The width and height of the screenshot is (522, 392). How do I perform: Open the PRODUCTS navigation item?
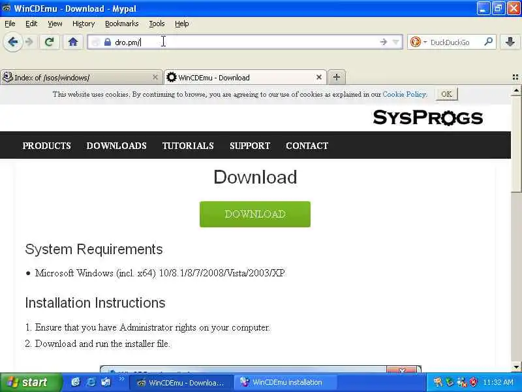click(x=46, y=146)
